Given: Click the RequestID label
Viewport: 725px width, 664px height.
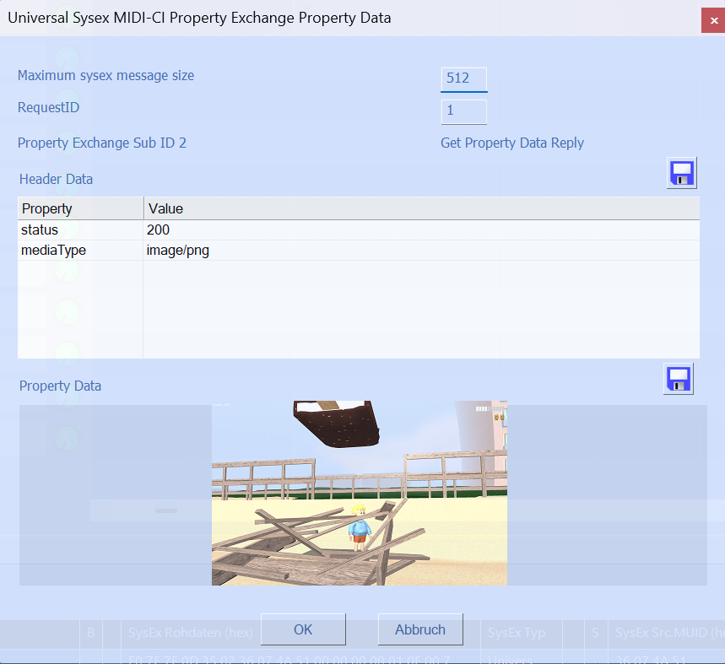Looking at the screenshot, I should (x=48, y=107).
